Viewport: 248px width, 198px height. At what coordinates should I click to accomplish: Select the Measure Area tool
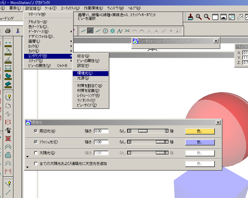(8, 77)
